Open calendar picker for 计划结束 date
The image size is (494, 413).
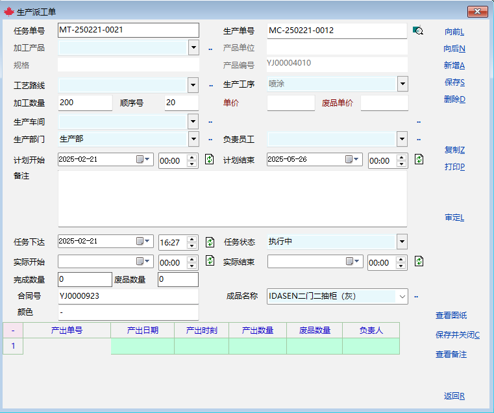352,160
